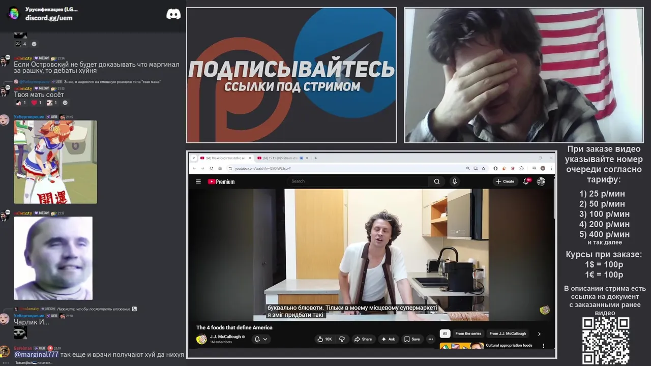The width and height of the screenshot is (651, 366).
Task: Click the @marginal777 mention in chat
Action: point(36,354)
